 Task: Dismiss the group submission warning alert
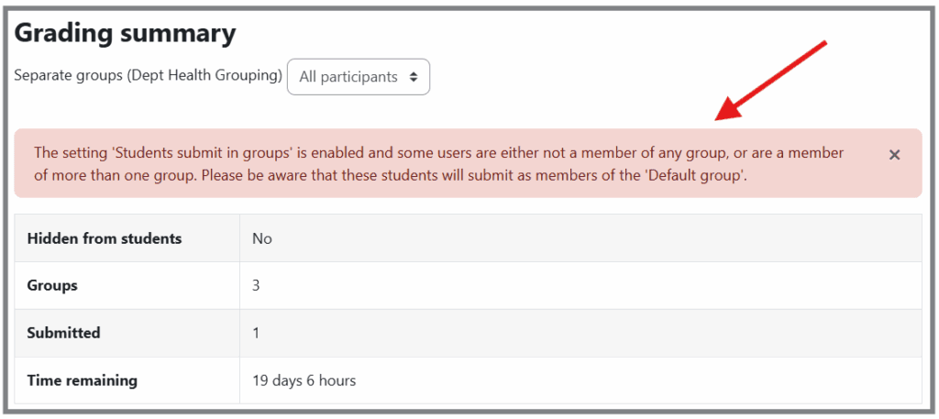[894, 155]
